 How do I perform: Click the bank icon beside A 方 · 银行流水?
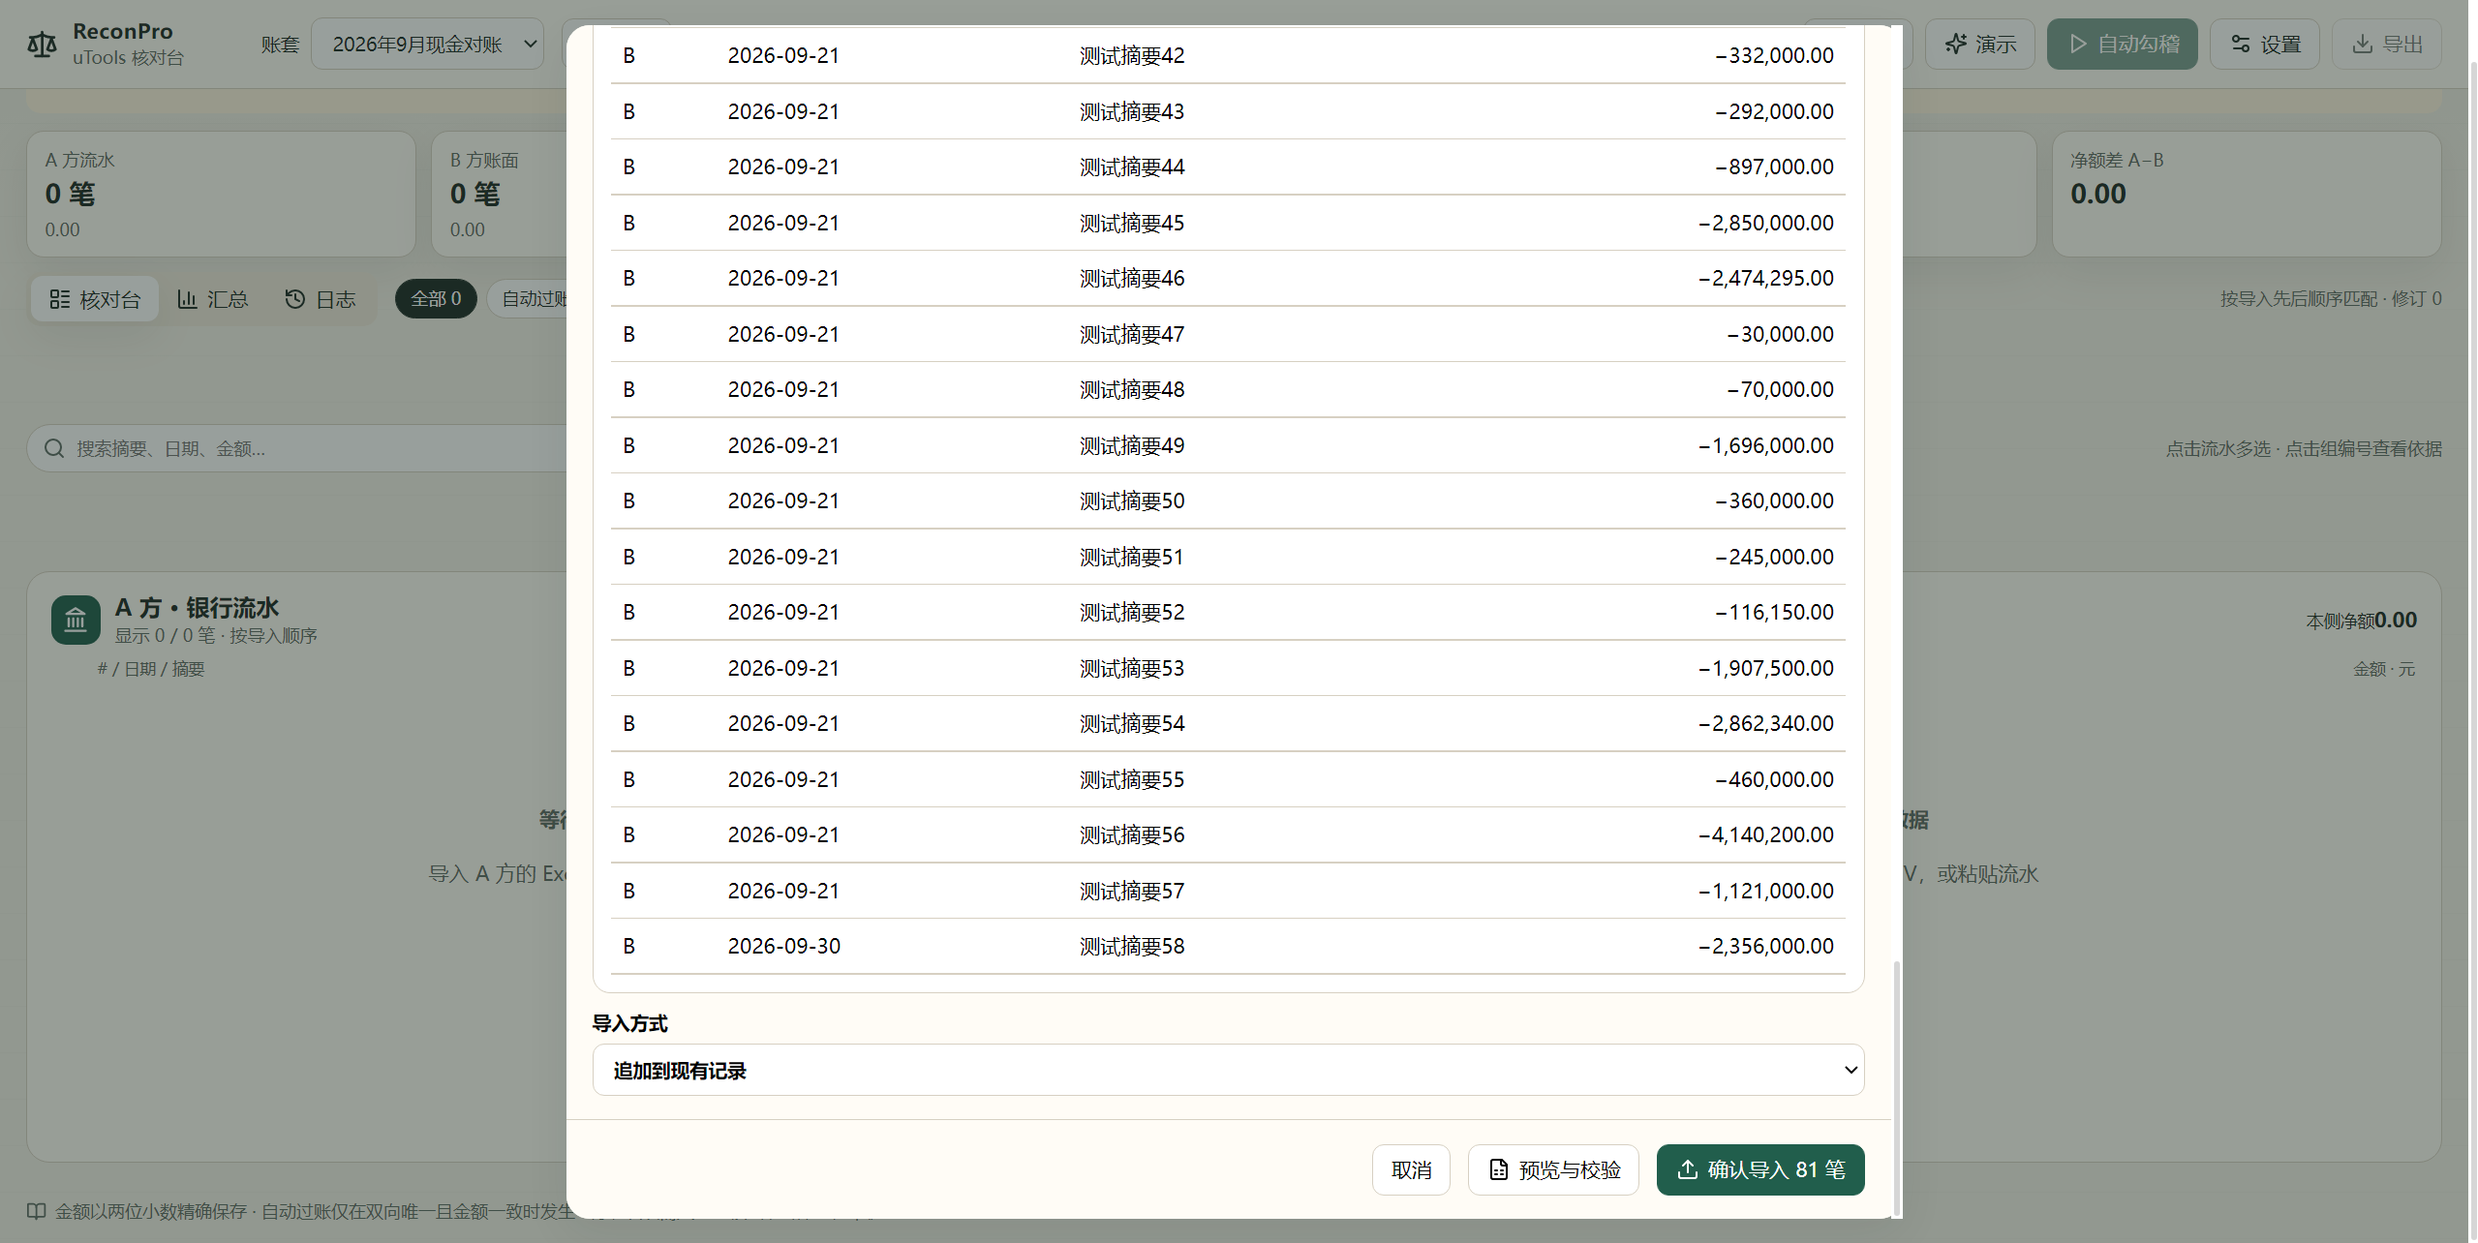76,620
